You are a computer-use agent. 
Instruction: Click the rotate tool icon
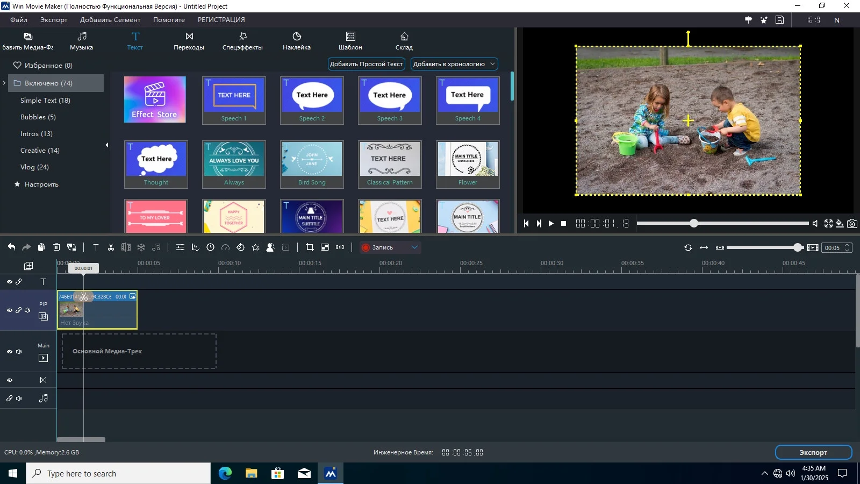pyautogui.click(x=240, y=247)
